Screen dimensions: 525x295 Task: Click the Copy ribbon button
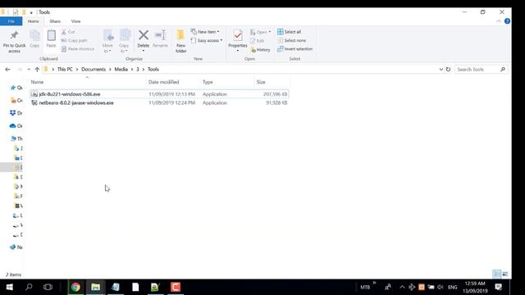pos(34,39)
